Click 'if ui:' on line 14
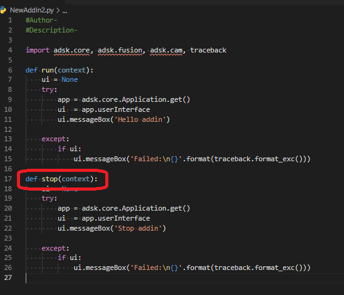The height and width of the screenshot is (295, 344). 70,149
